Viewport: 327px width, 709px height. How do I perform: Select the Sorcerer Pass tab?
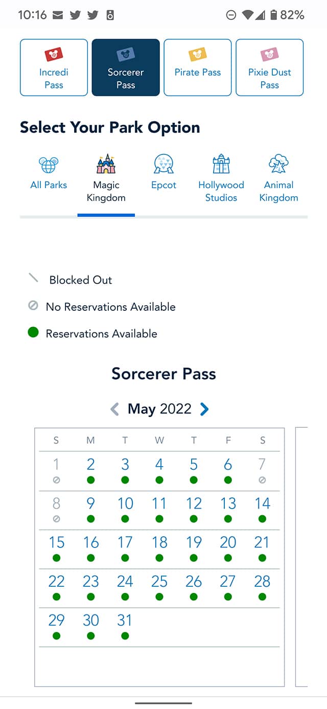tap(126, 67)
